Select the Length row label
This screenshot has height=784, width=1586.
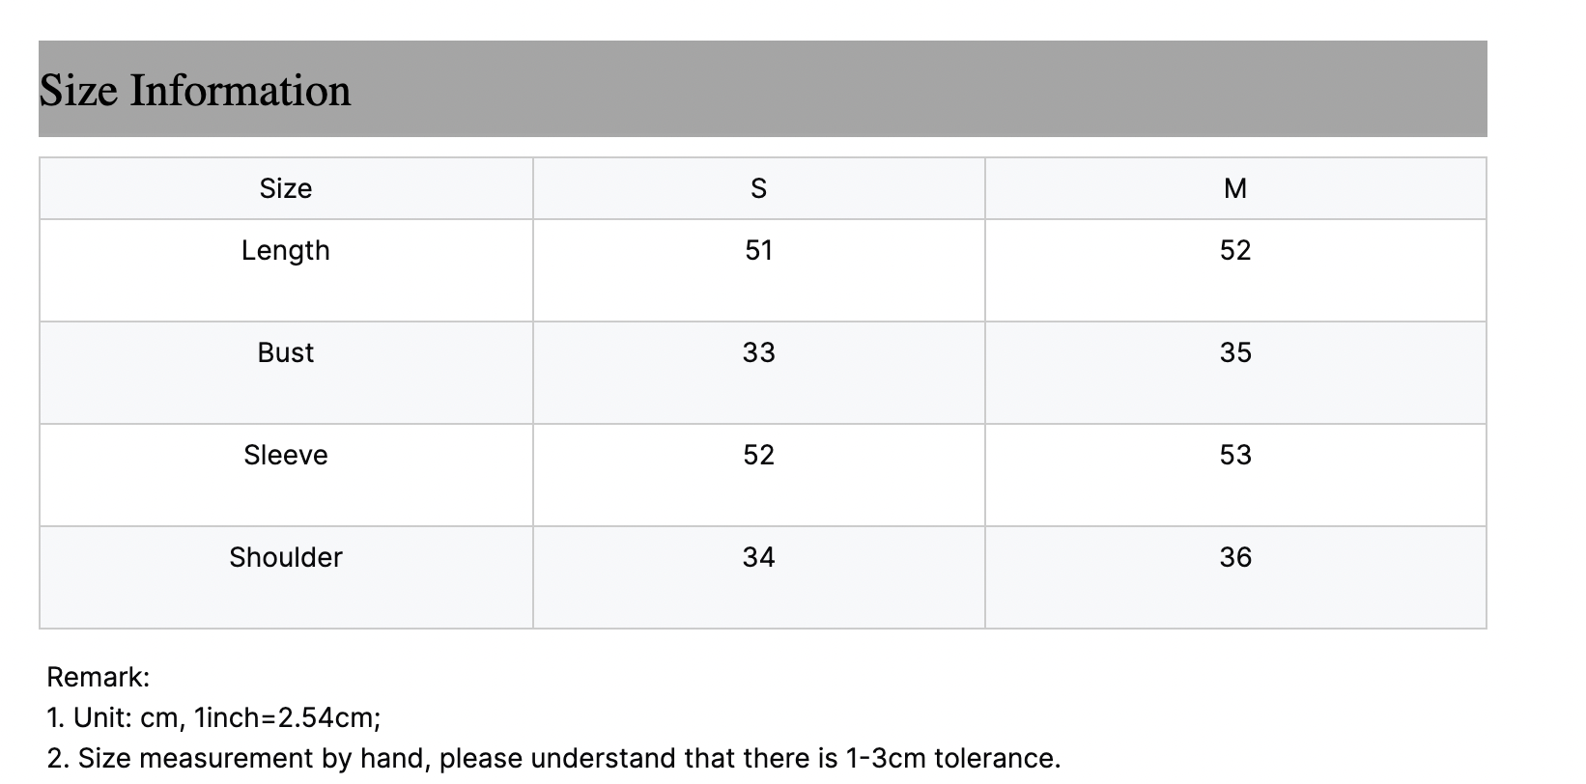click(x=286, y=251)
